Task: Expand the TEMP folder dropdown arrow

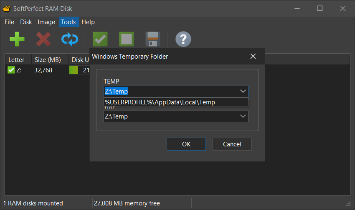Action: (243, 91)
